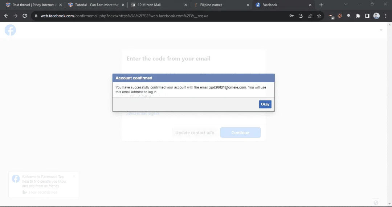Click the Facebook icon in the welcome notification
Viewport: 392px width, 207px height.
click(16, 178)
